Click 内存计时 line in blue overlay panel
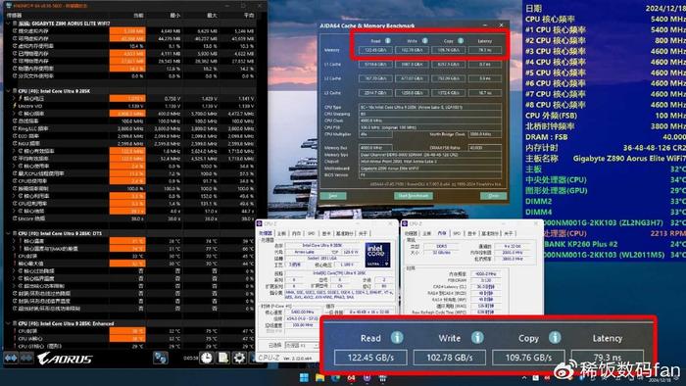This screenshot has width=686, height=386. tap(605, 148)
